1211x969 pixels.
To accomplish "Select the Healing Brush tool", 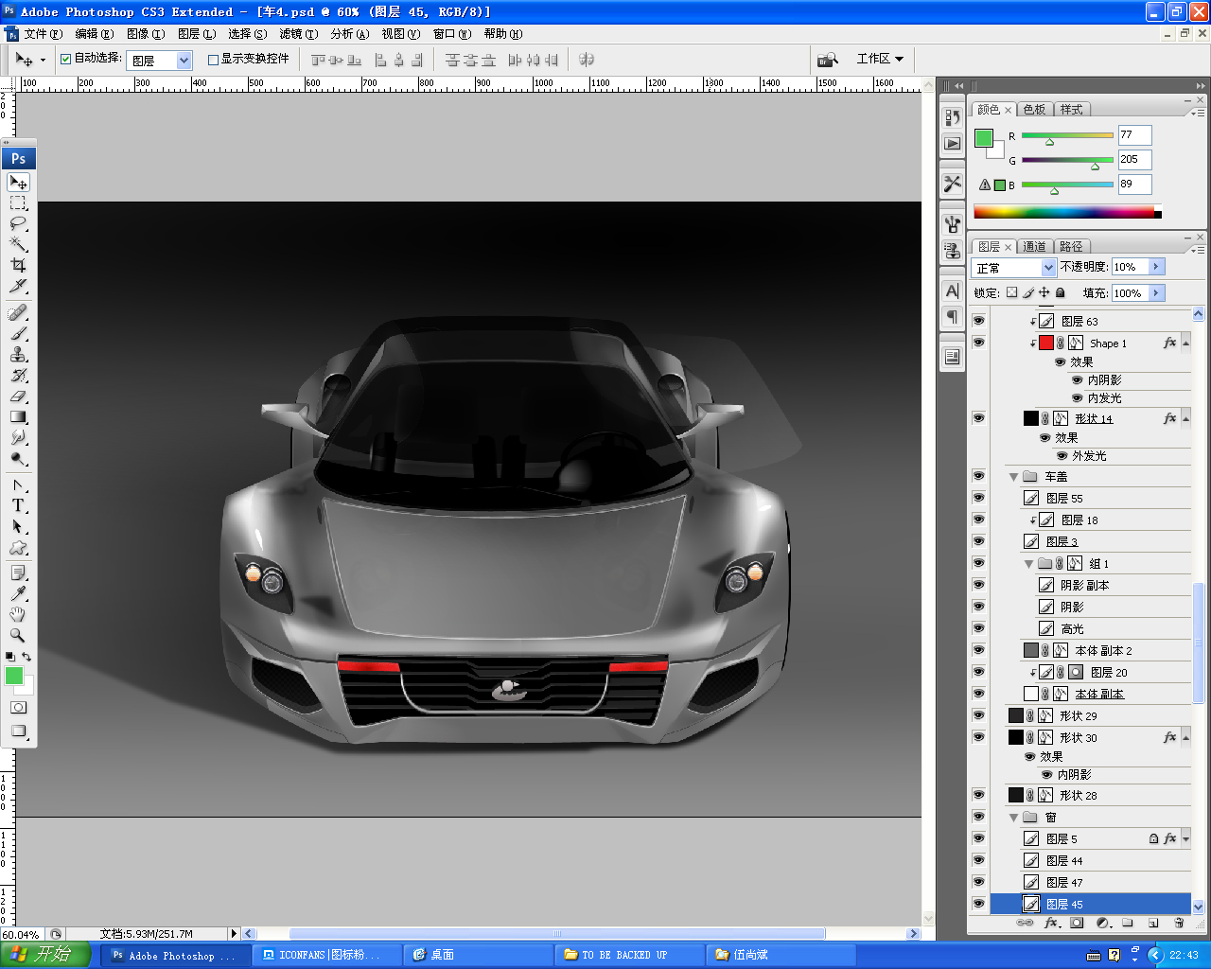I will click(19, 312).
